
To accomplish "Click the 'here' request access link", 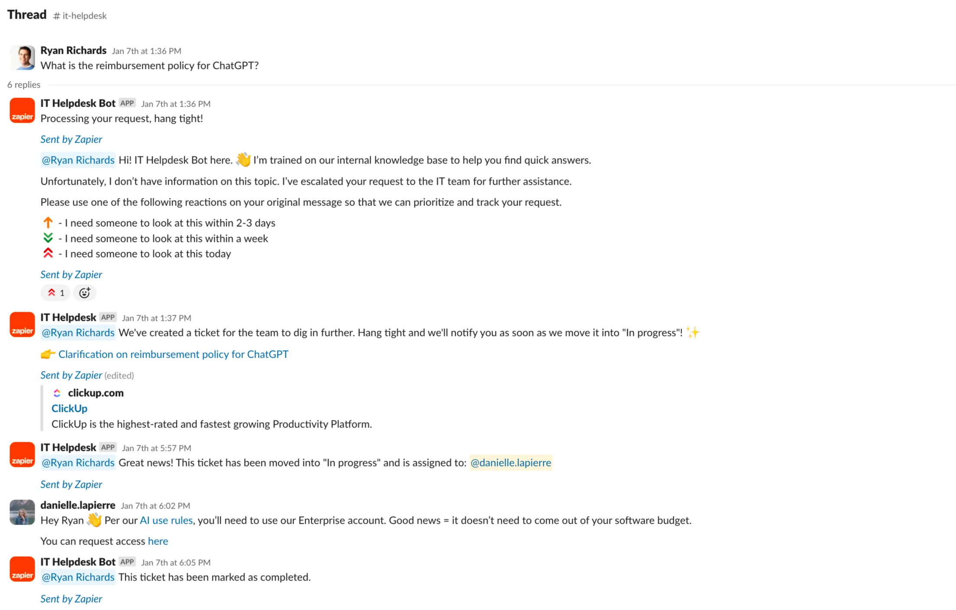I will click(158, 541).
